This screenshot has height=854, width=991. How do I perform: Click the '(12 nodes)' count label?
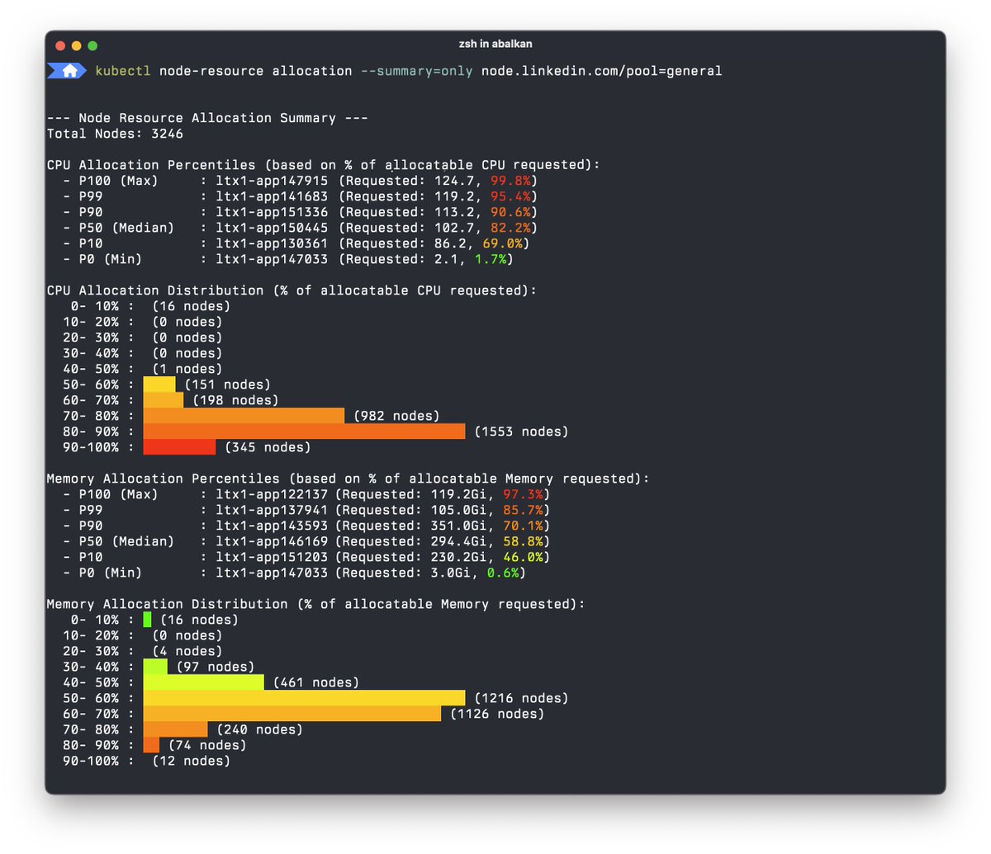click(x=192, y=761)
